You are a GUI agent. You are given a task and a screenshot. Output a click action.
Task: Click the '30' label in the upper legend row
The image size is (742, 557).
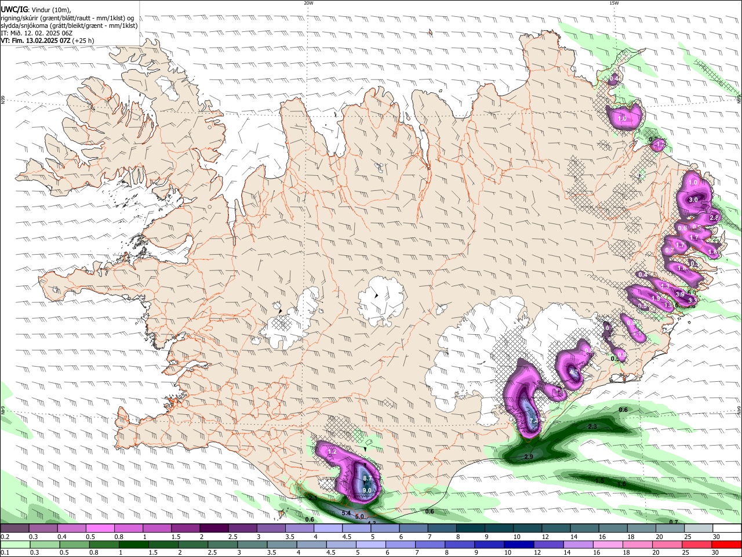coord(716,537)
